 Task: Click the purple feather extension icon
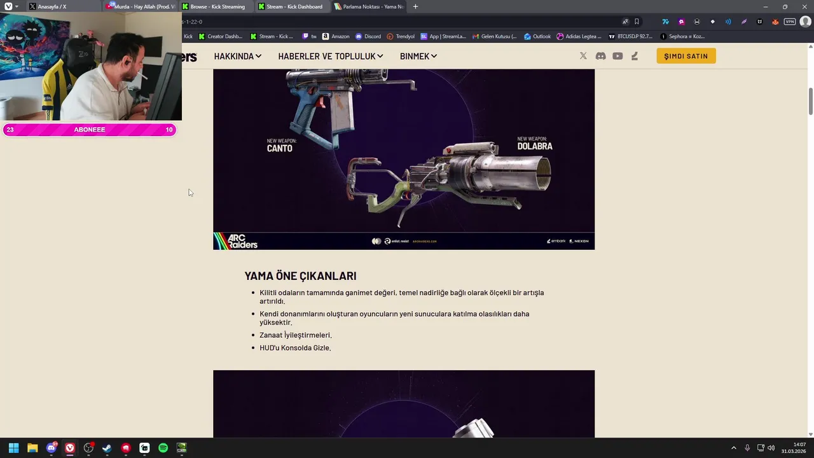coord(744,22)
